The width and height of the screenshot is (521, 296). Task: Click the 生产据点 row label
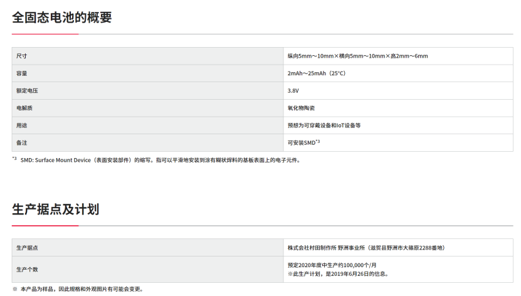coord(27,248)
